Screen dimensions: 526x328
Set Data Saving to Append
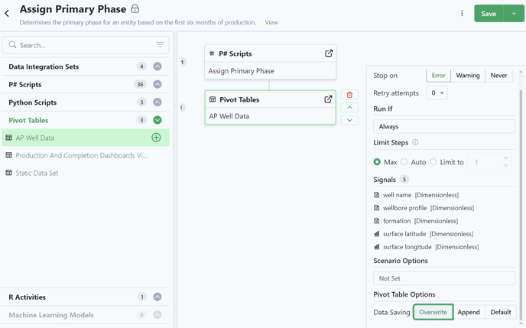469,312
